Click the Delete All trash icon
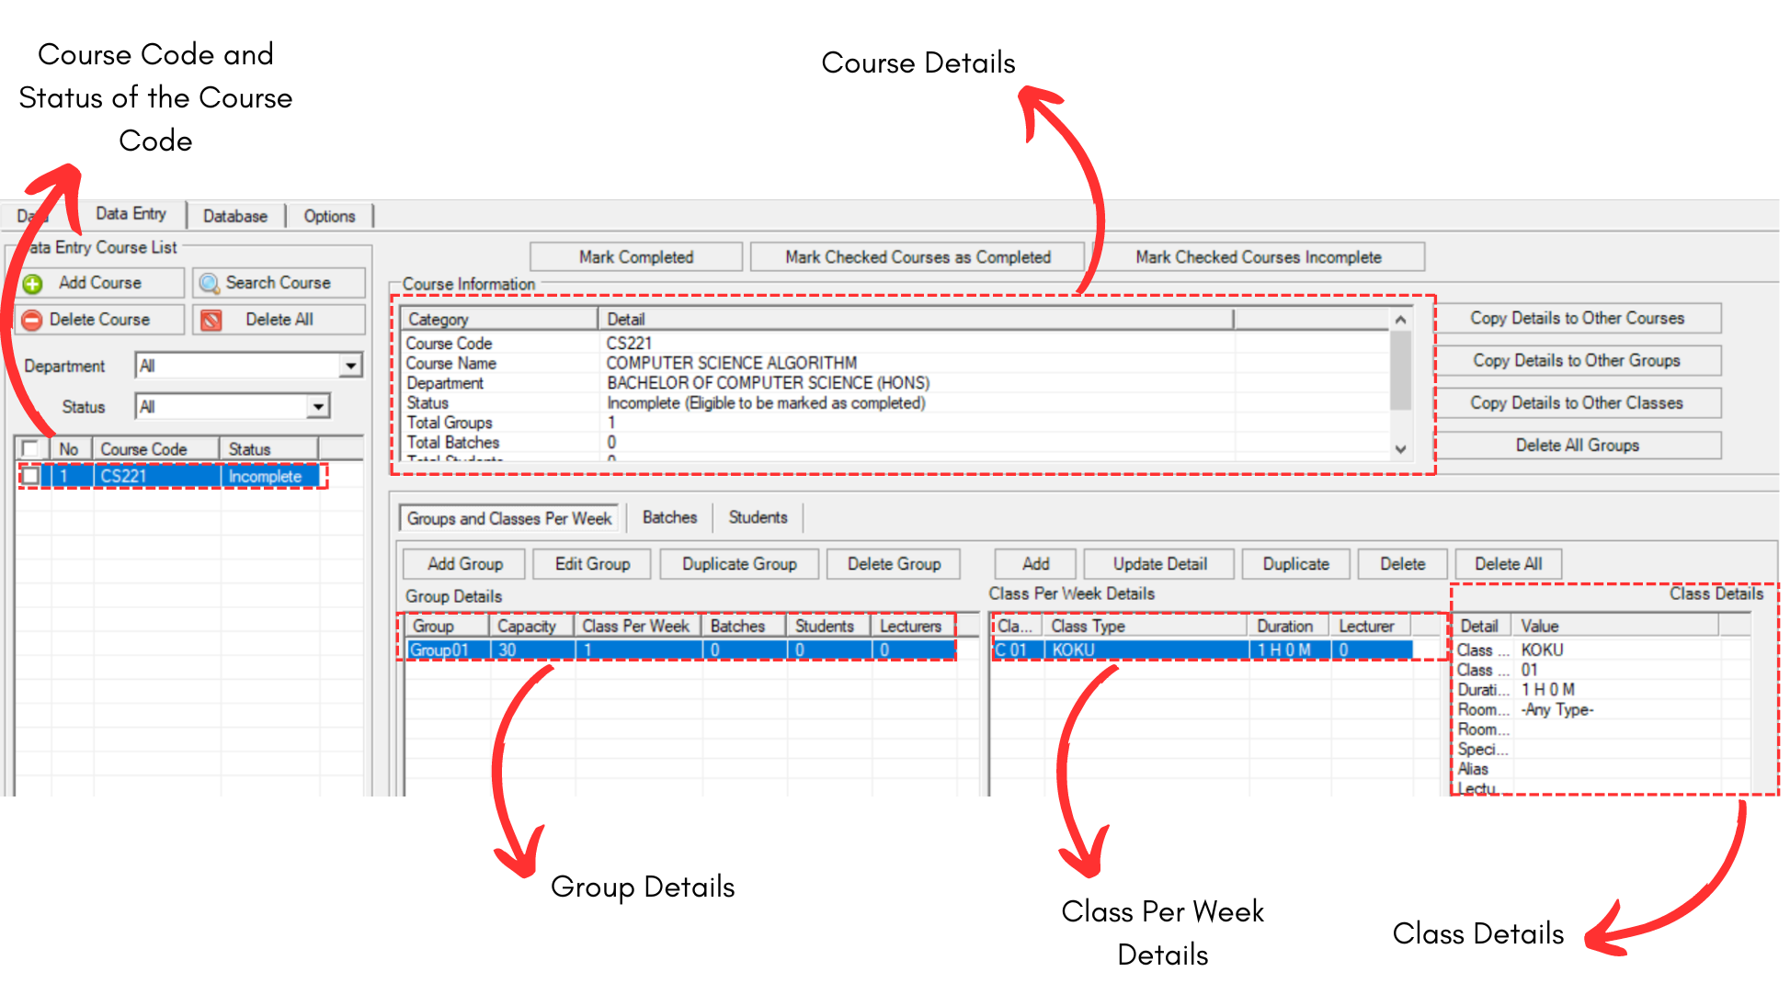Image resolution: width=1790 pixels, height=983 pixels. 211,320
